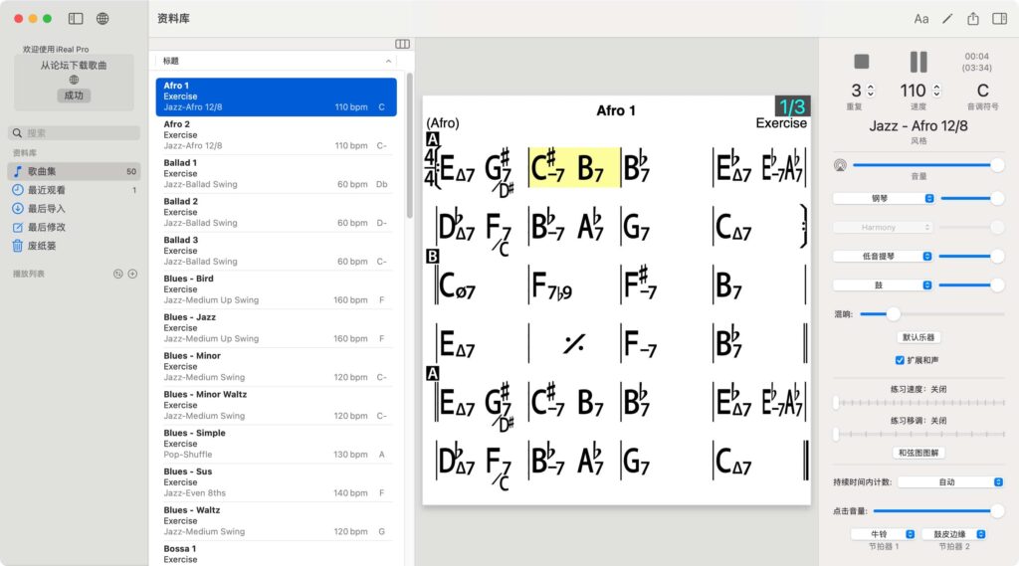Open the 废纸篓 trash
Screen dimensions: 1019x566
(x=74, y=246)
